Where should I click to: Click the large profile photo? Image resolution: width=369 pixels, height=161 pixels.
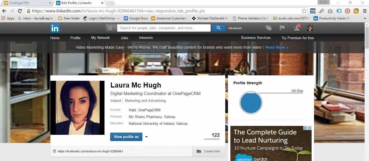tap(77, 108)
